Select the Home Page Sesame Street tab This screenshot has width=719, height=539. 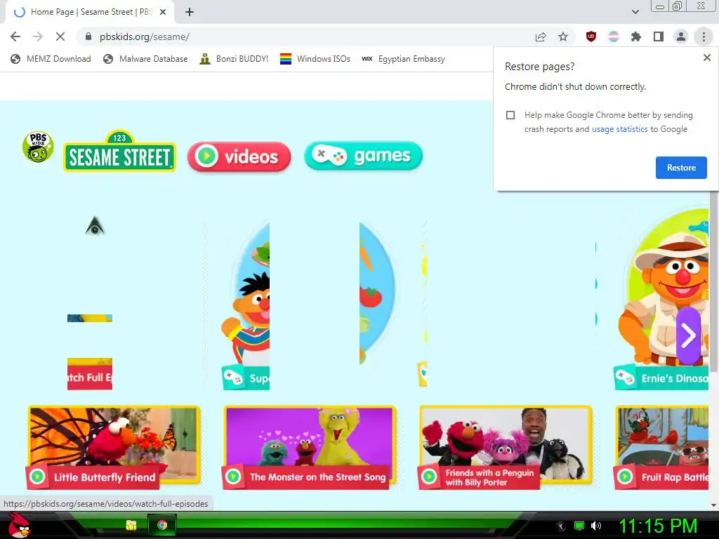point(89,12)
